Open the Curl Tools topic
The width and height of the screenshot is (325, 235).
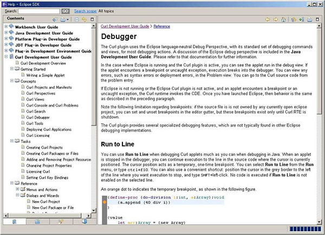point(35,123)
